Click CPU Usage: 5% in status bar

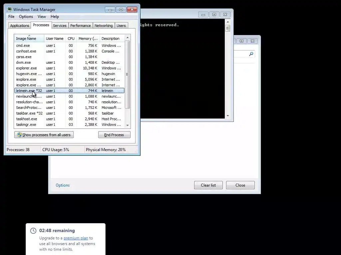click(56, 150)
